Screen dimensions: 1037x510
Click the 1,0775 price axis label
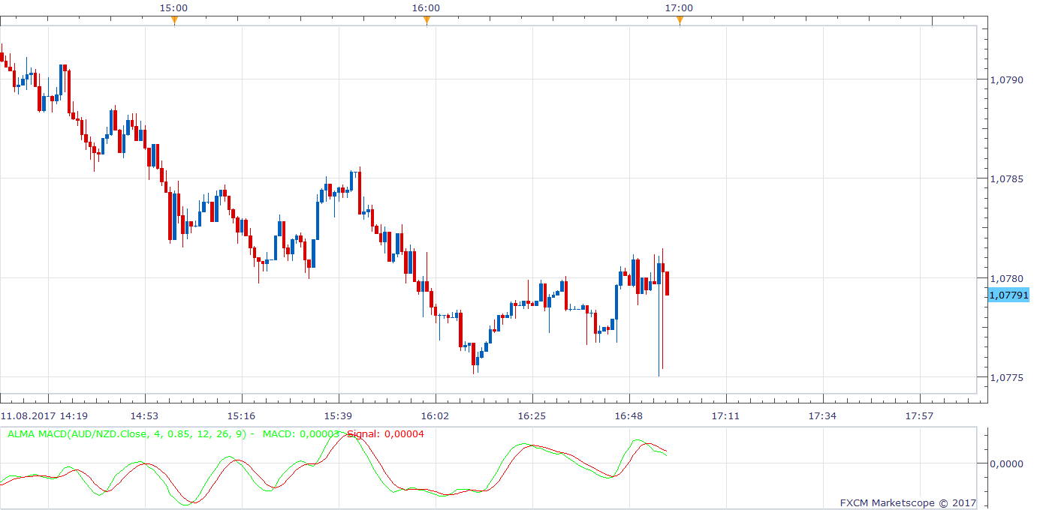(x=1007, y=377)
